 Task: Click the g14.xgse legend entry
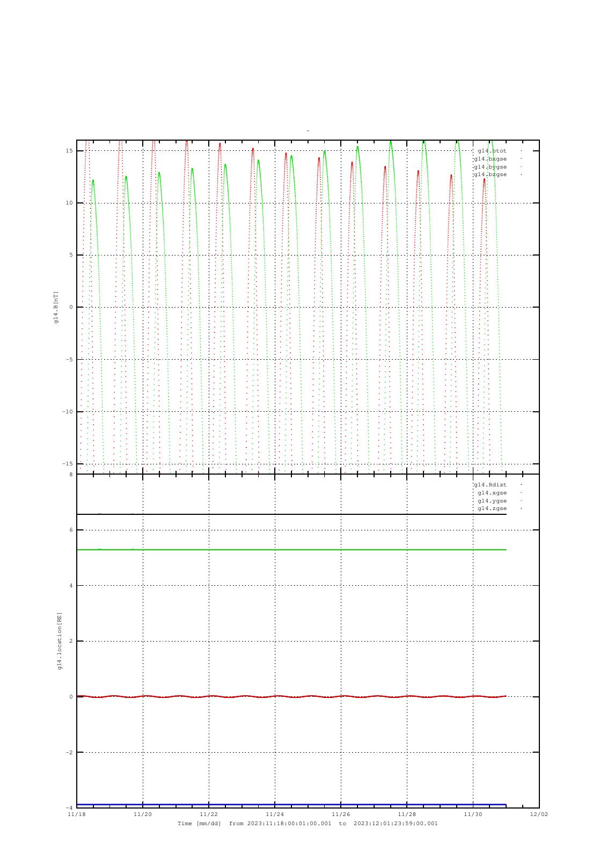pos(492,493)
